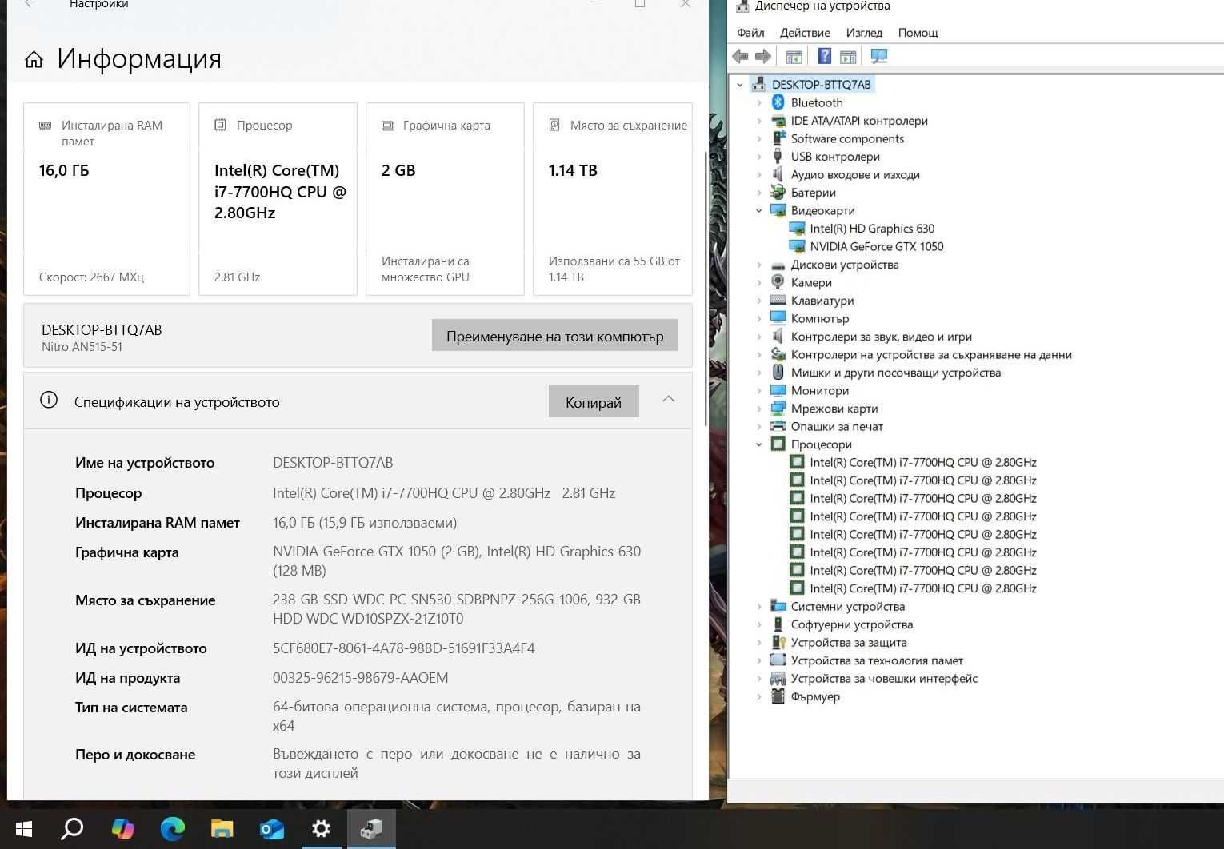Expand the Аудио входове и изходи category
The width and height of the screenshot is (1224, 849).
(x=759, y=174)
